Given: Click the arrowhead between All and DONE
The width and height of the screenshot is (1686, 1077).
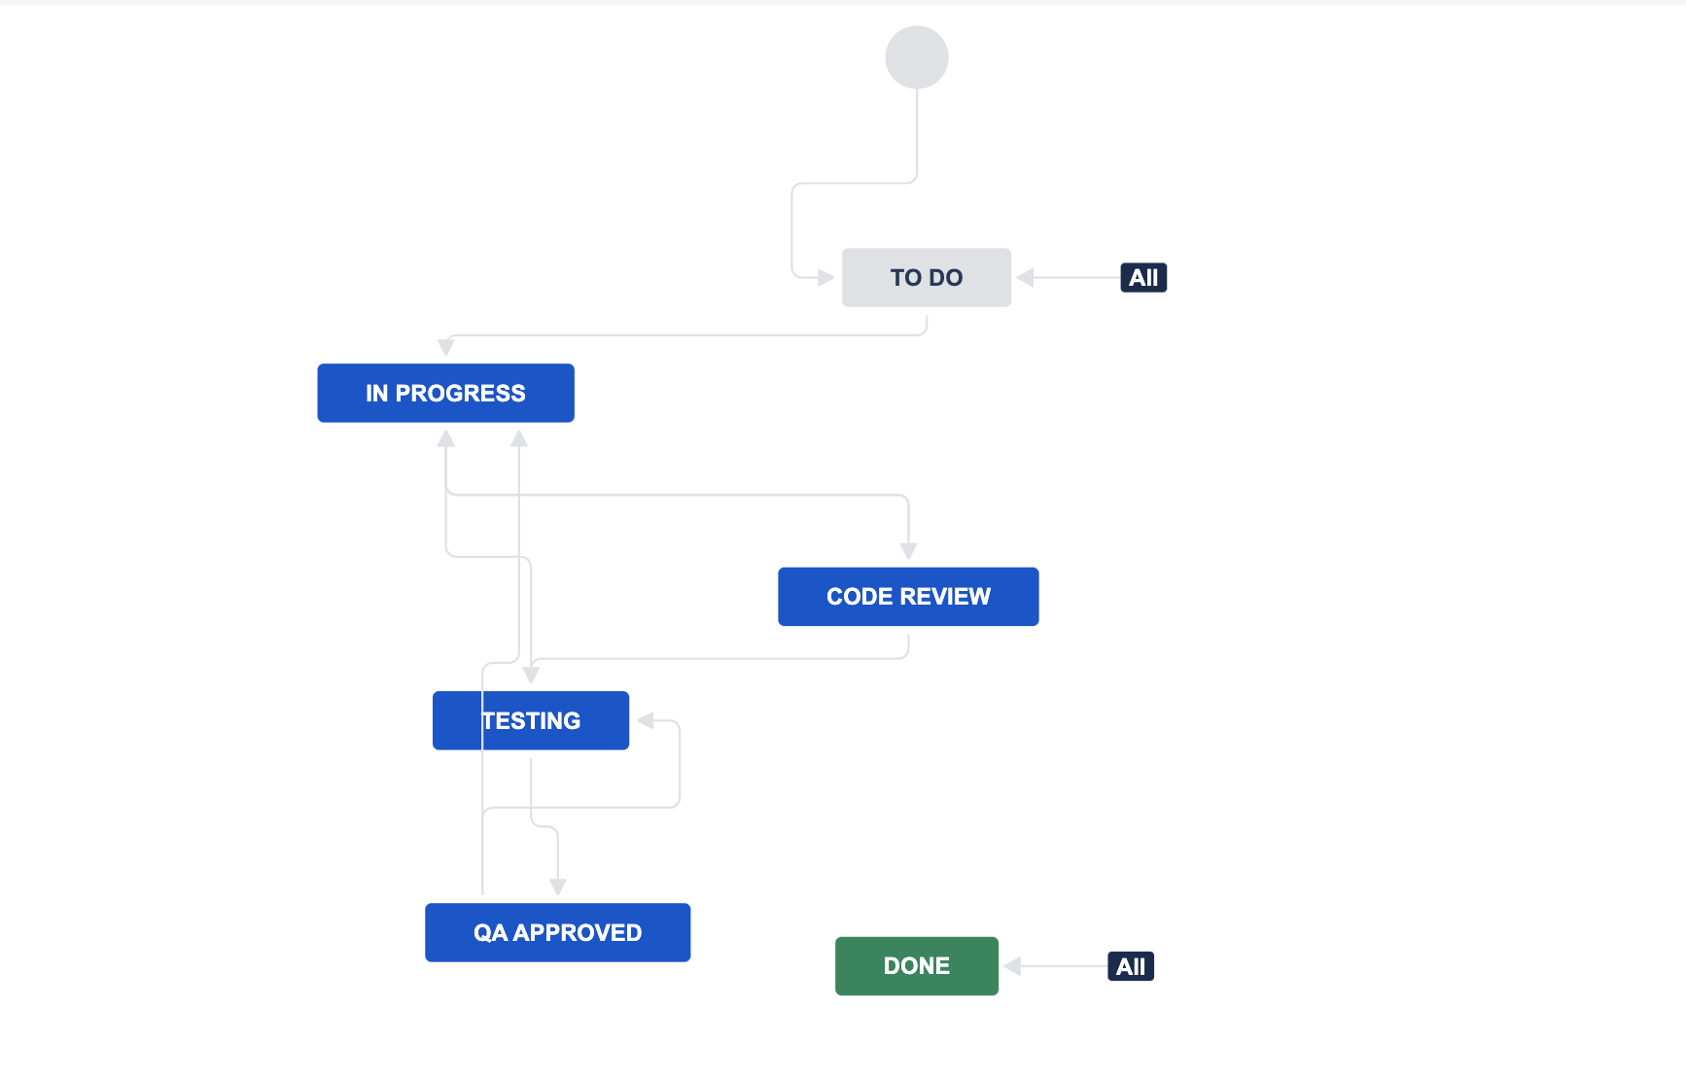Looking at the screenshot, I should [1012, 966].
